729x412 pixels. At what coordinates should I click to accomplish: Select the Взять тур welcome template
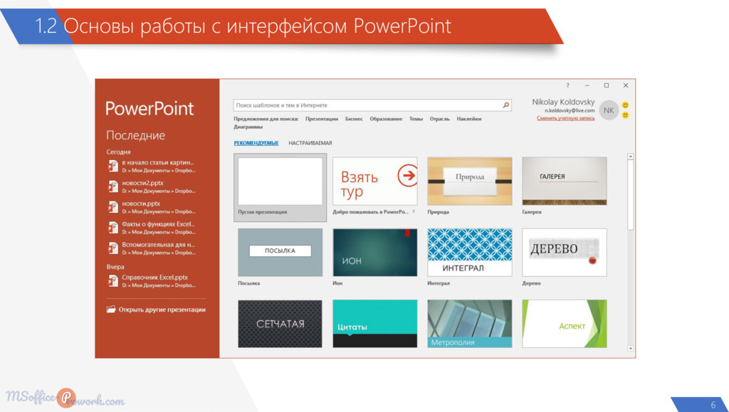point(374,181)
